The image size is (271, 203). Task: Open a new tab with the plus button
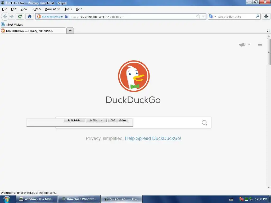pos(70,31)
